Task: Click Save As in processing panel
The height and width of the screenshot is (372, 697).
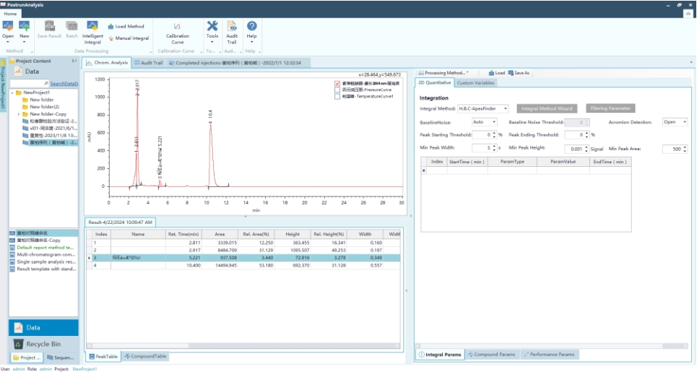Action: tap(519, 73)
